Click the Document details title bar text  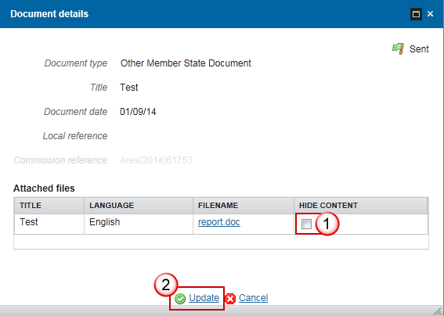[x=49, y=14]
